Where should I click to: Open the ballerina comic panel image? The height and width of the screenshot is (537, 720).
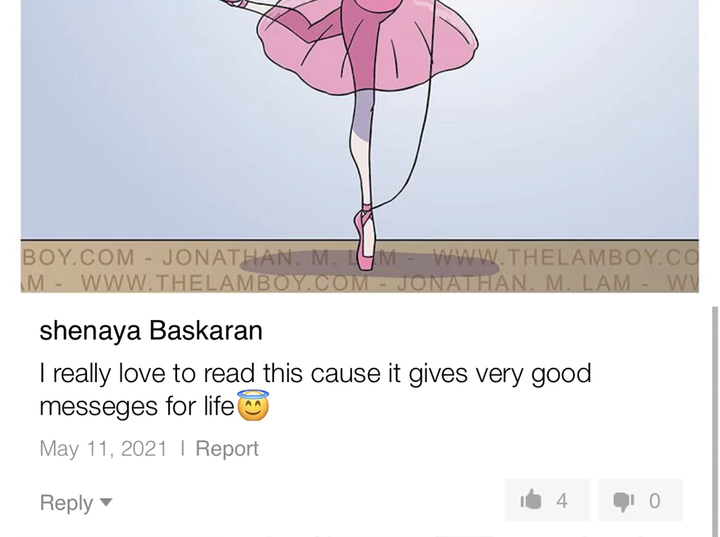(360, 146)
